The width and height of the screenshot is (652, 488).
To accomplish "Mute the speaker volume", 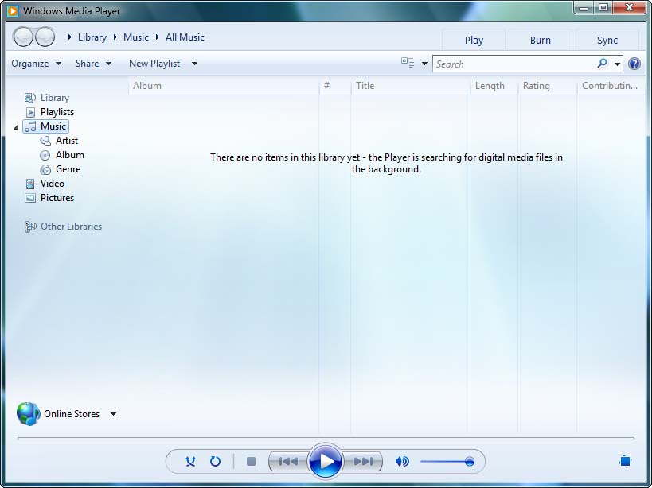I will click(x=402, y=461).
